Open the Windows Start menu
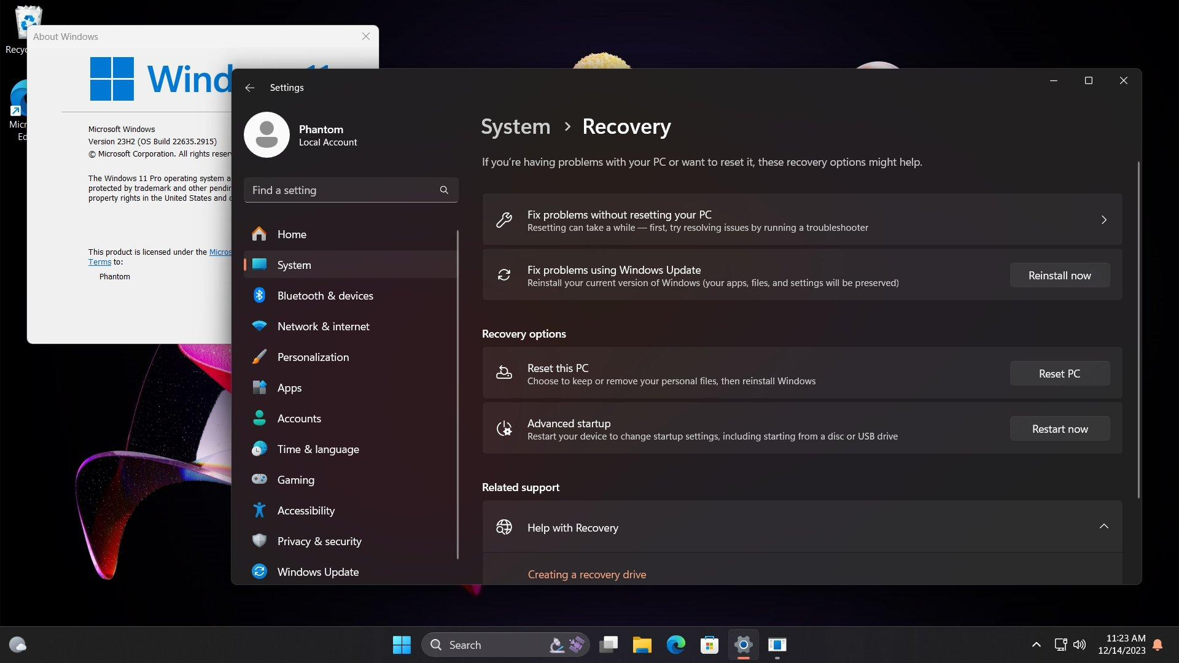The height and width of the screenshot is (663, 1179). tap(402, 645)
